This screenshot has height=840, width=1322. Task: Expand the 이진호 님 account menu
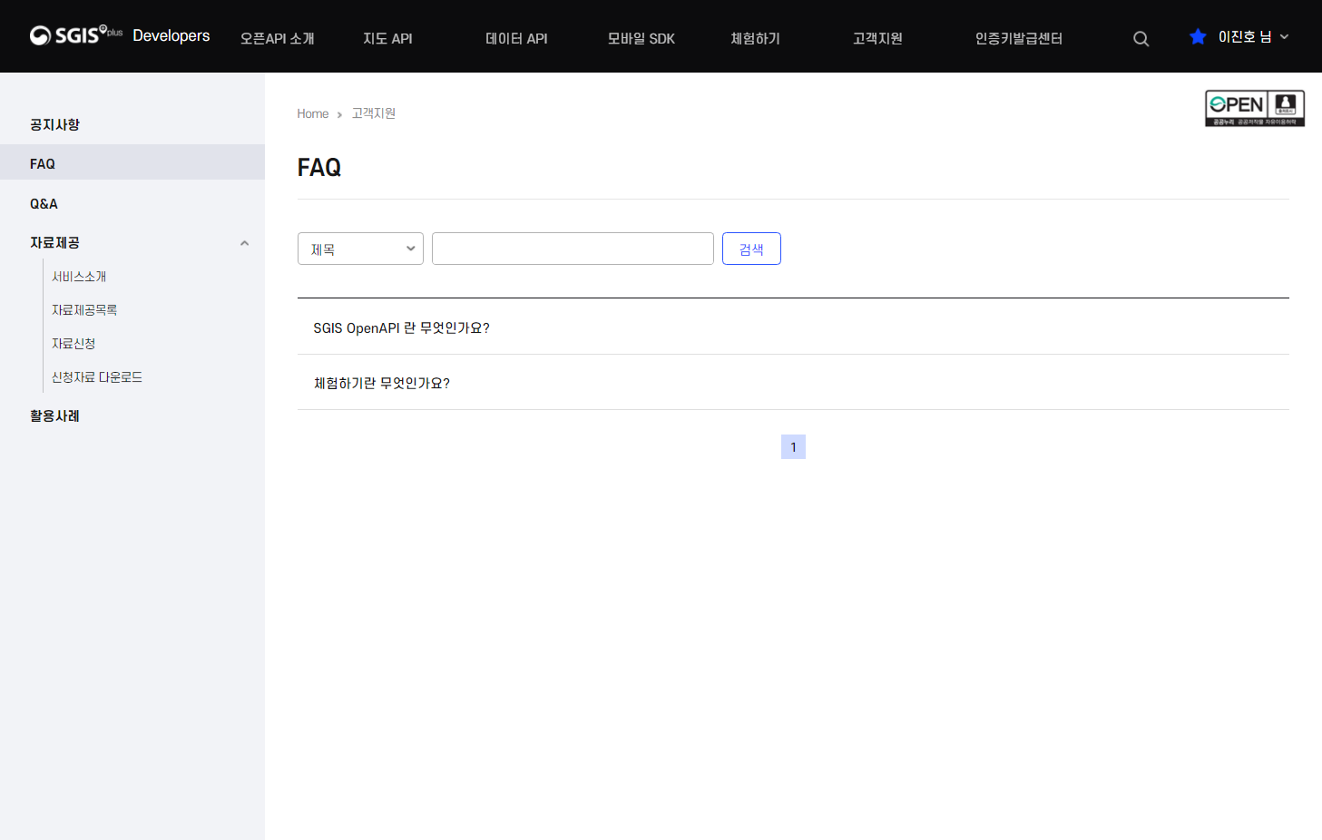point(1244,36)
